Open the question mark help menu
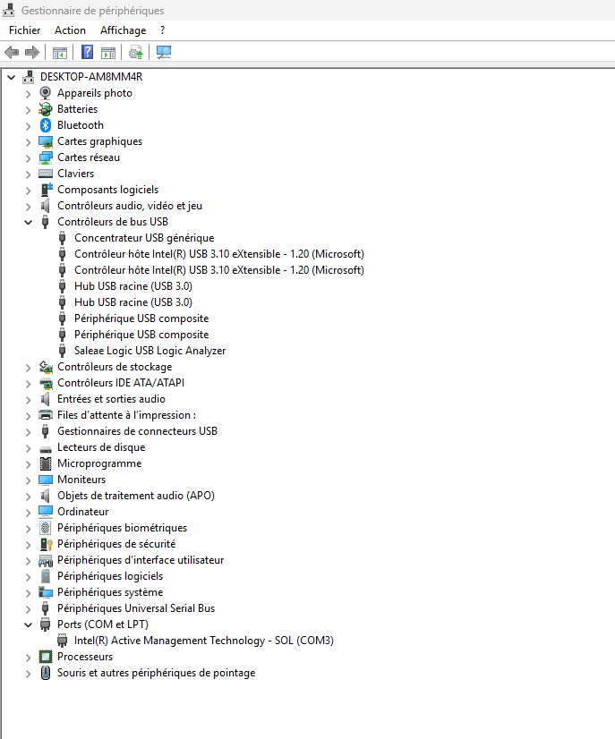 click(x=162, y=30)
